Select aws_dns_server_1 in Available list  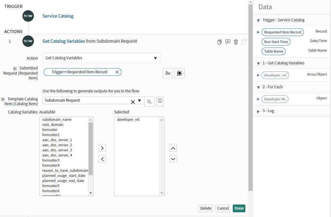click(57, 140)
